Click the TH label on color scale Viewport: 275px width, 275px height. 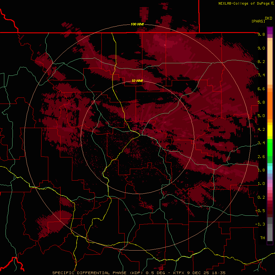(262, 238)
